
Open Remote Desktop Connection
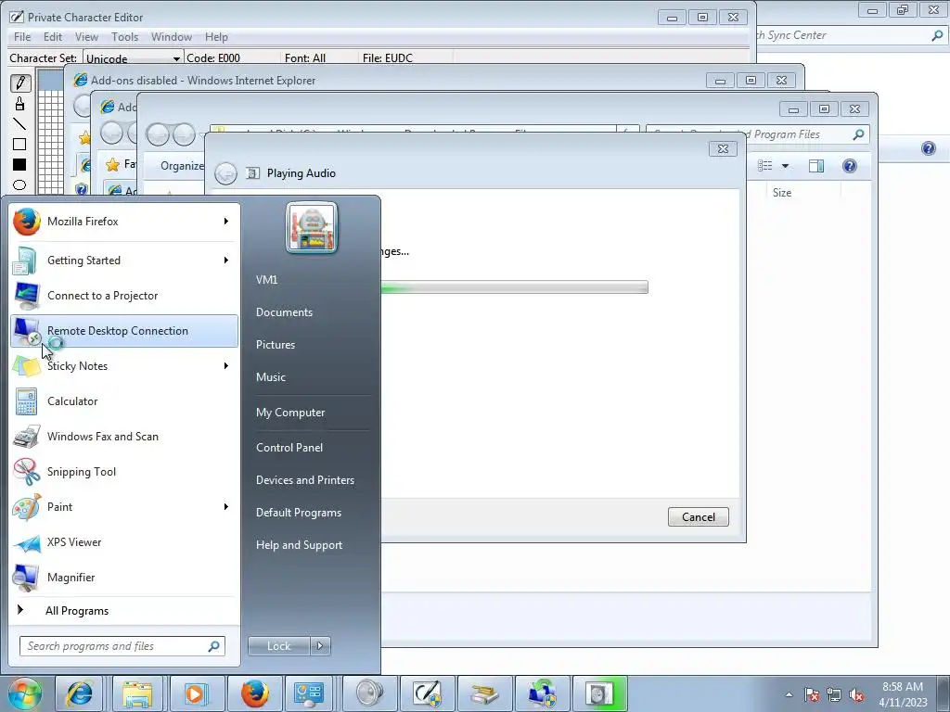pos(124,331)
